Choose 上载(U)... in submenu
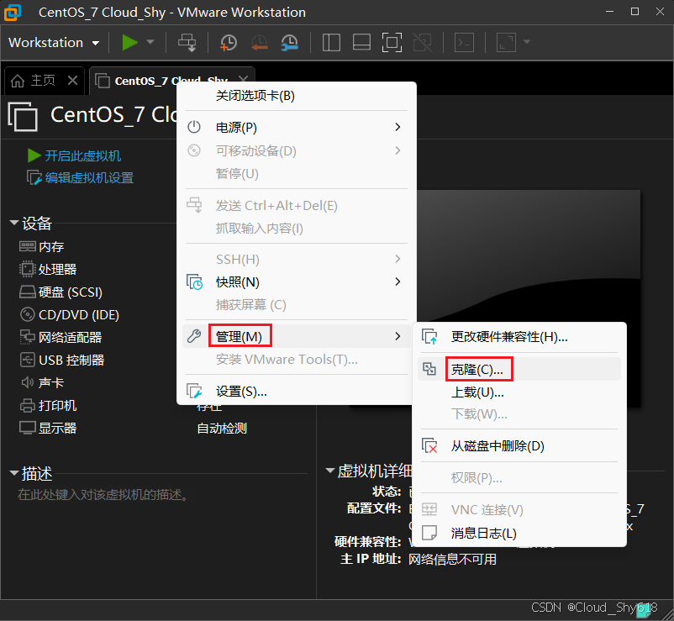Viewport: 674px width, 621px height. click(477, 392)
